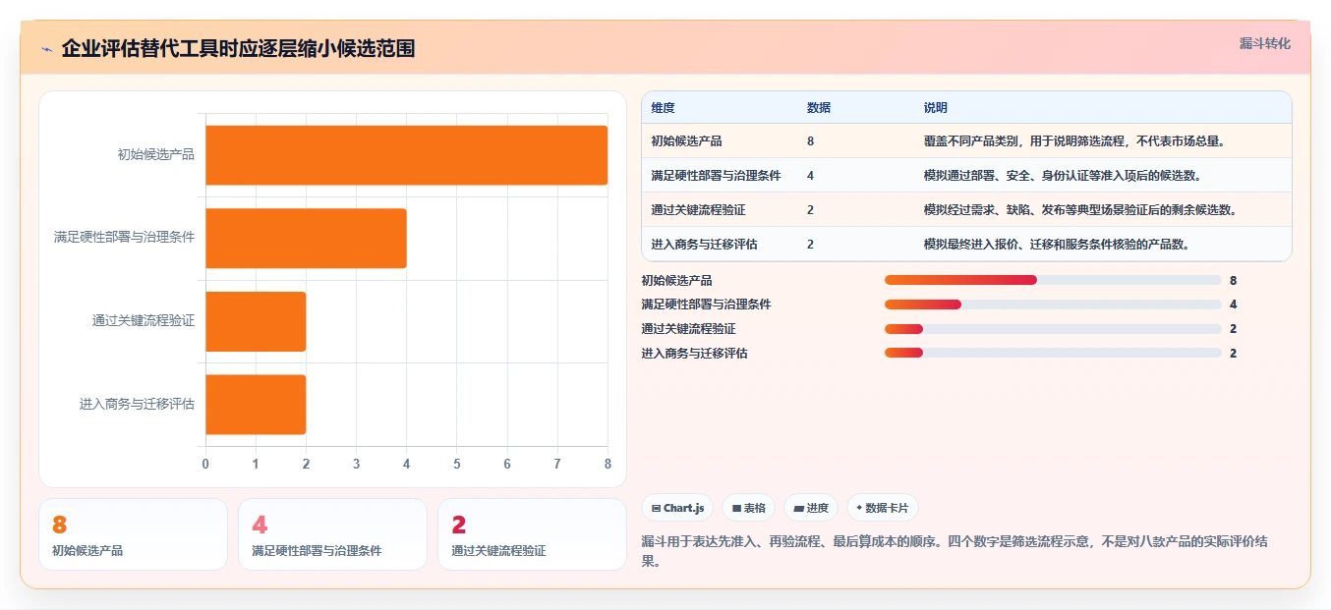Click the 维度 column header

[x=663, y=108]
